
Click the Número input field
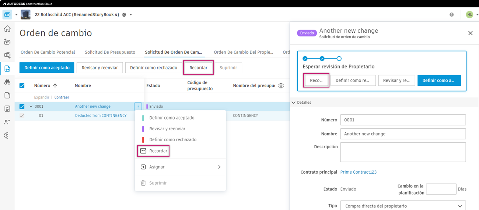[403, 120]
